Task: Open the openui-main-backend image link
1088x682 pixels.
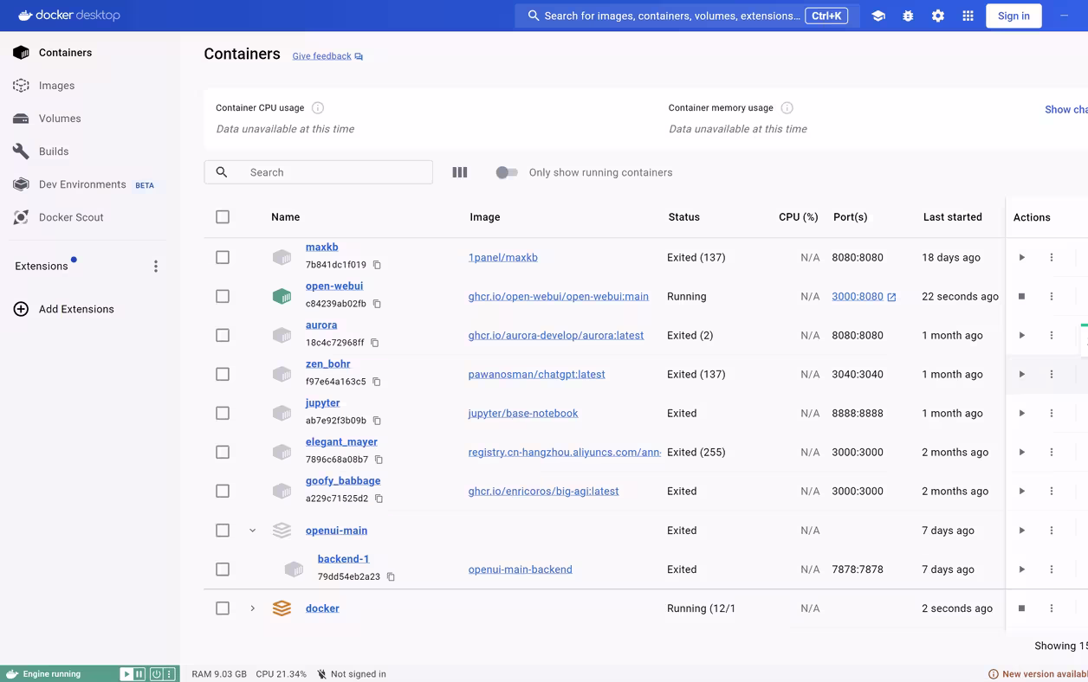Action: 521,569
